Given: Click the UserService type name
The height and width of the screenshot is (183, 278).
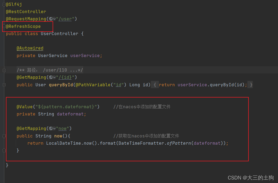Looking at the screenshot, I should click(x=53, y=55).
